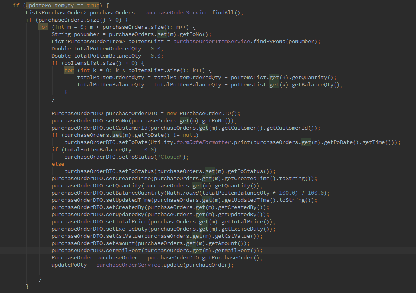
Task: Click setPoNo method call
Action: click(117, 121)
